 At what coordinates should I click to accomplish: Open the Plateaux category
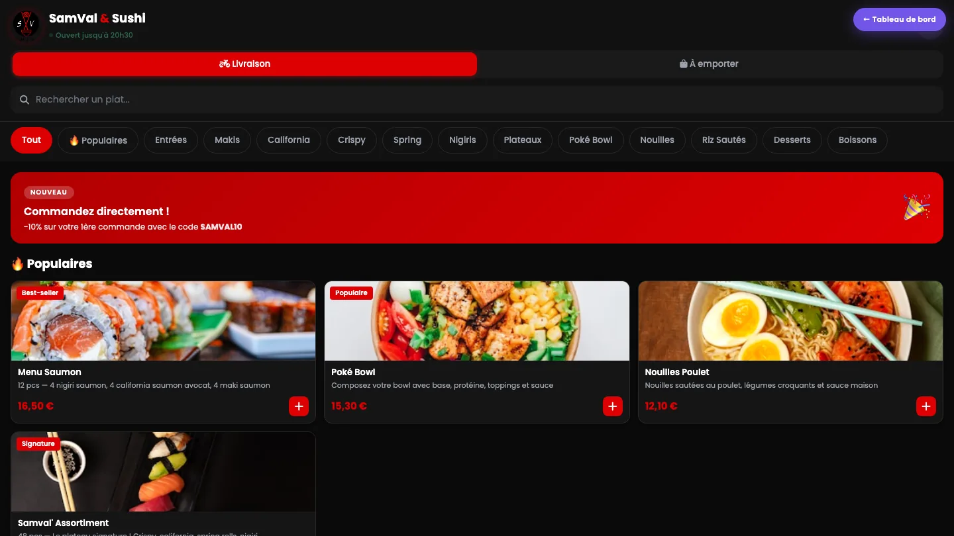(523, 140)
